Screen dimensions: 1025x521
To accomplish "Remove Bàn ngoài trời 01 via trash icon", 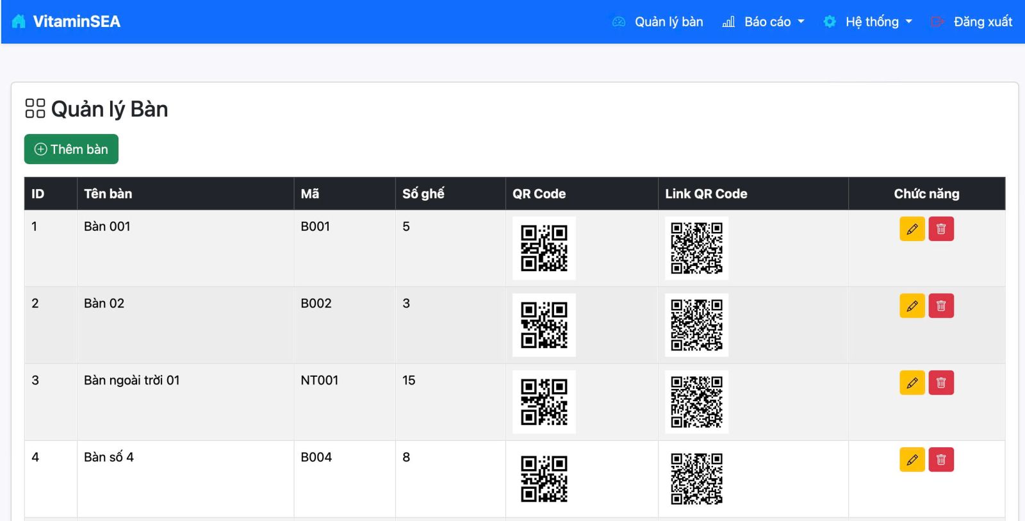I will [941, 383].
